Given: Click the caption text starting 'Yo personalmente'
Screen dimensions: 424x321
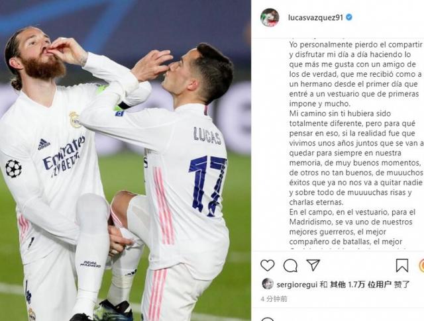Looking at the screenshot, I should (356, 74).
